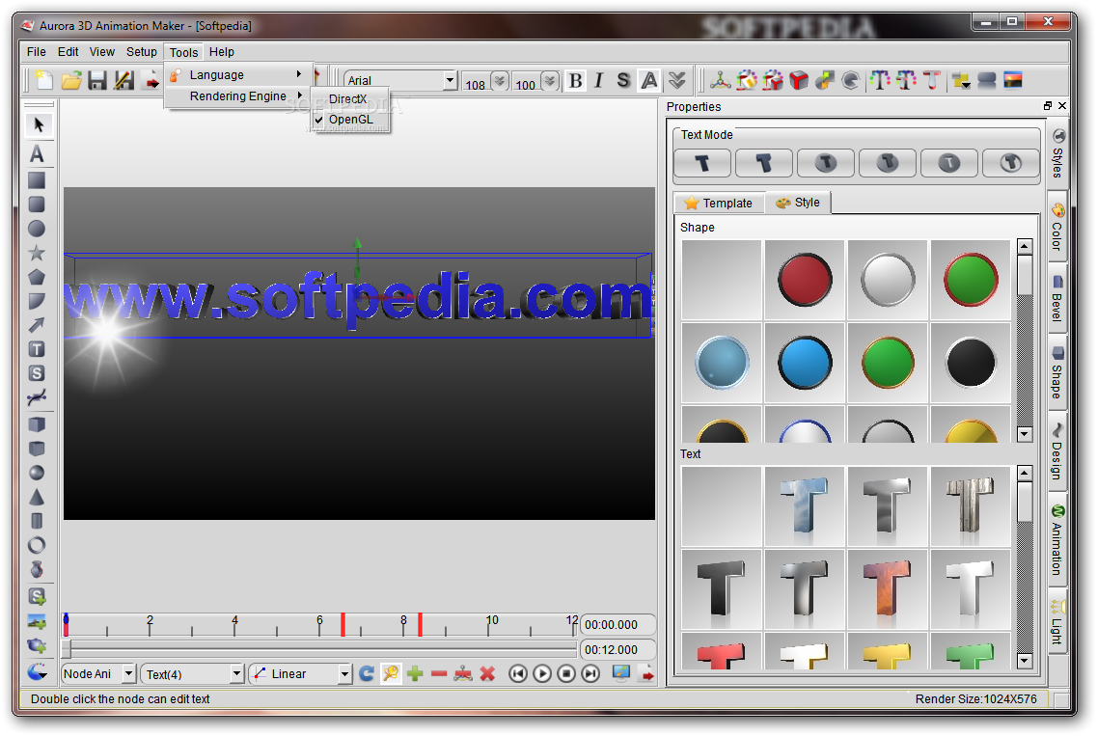Expand the font size 108 dropdown
This screenshot has height=736, width=1097.
pyautogui.click(x=500, y=81)
